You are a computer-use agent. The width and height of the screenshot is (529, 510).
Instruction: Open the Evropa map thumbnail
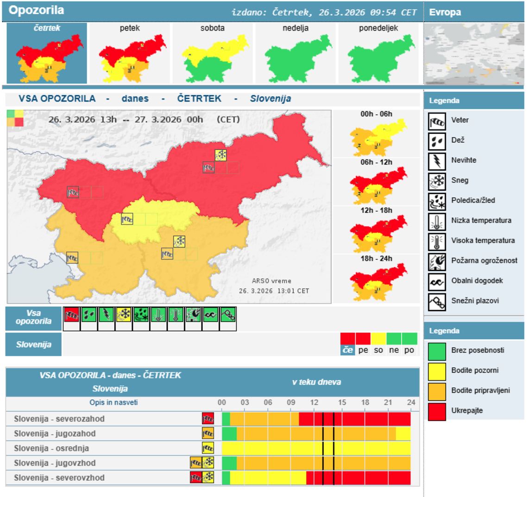(x=473, y=54)
